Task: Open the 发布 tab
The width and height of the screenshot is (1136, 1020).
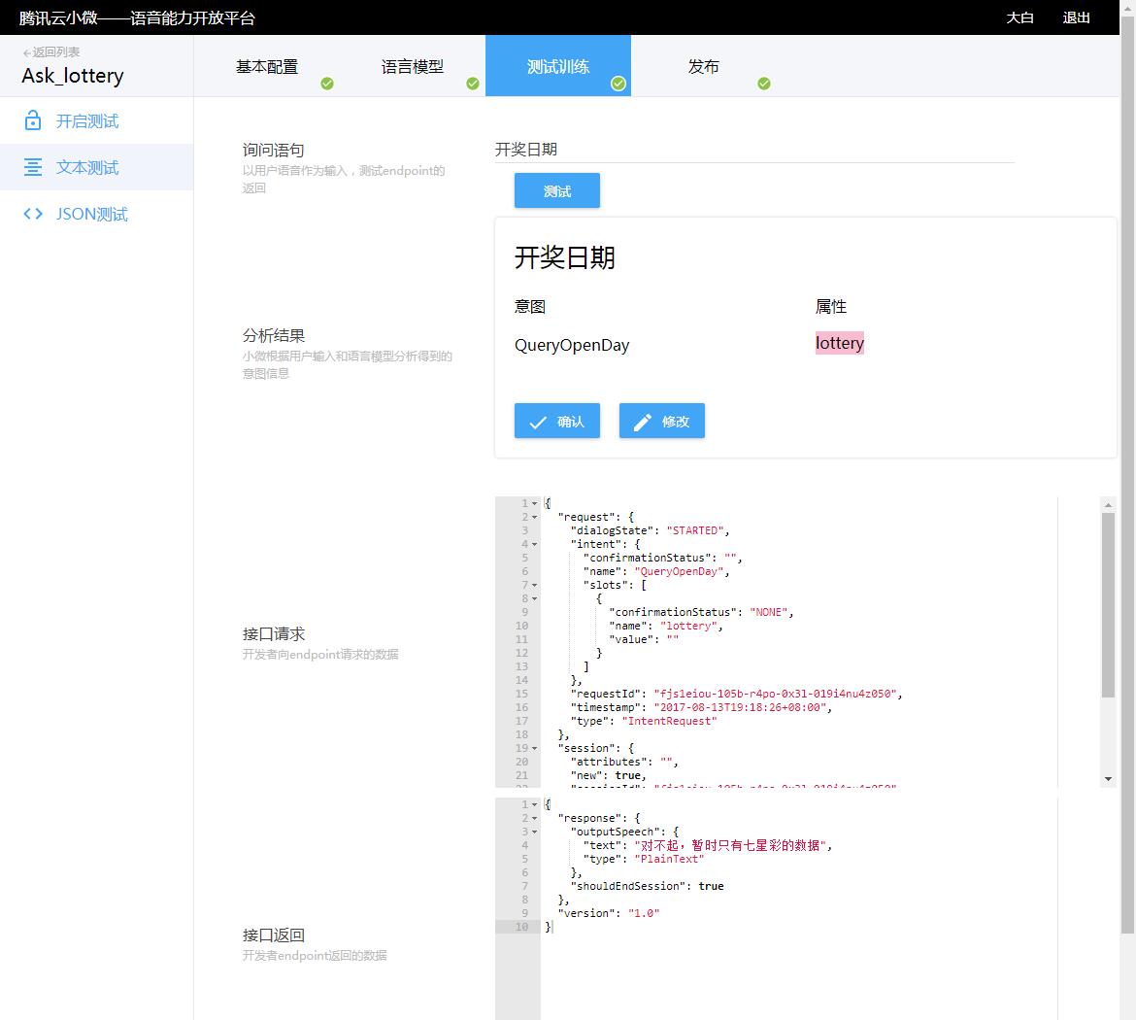Action: click(x=704, y=66)
